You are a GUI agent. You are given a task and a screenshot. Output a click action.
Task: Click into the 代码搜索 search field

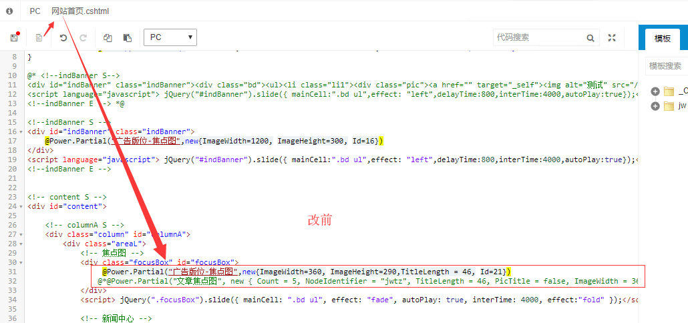pos(538,38)
